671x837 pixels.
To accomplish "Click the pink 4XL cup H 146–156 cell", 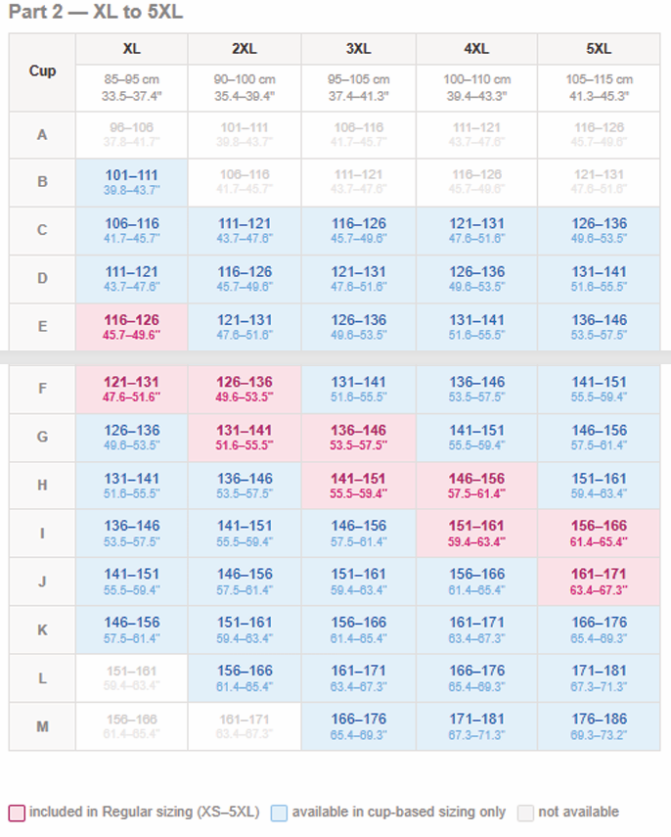I will point(477,486).
